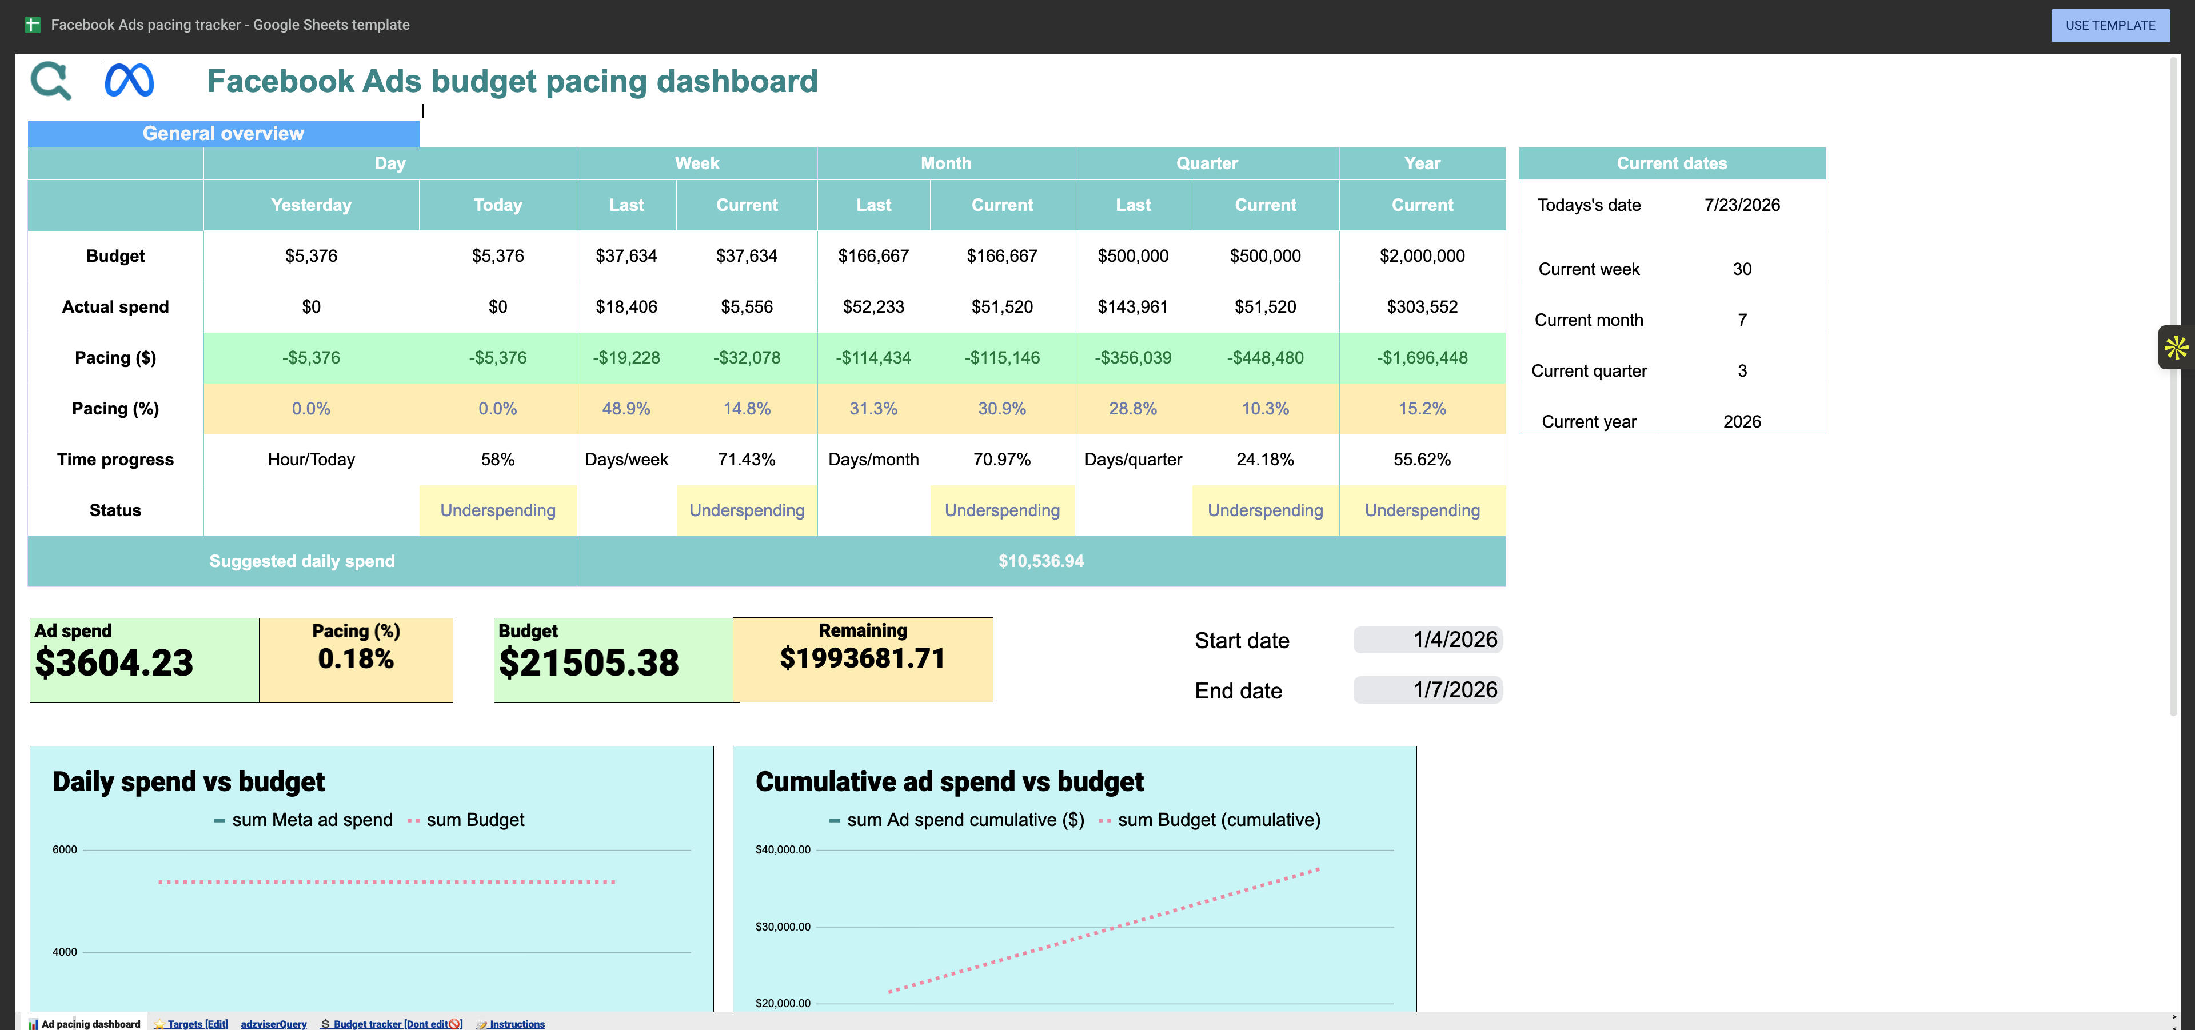
Task: Select current month pacing 30.9% cell
Action: (1001, 408)
